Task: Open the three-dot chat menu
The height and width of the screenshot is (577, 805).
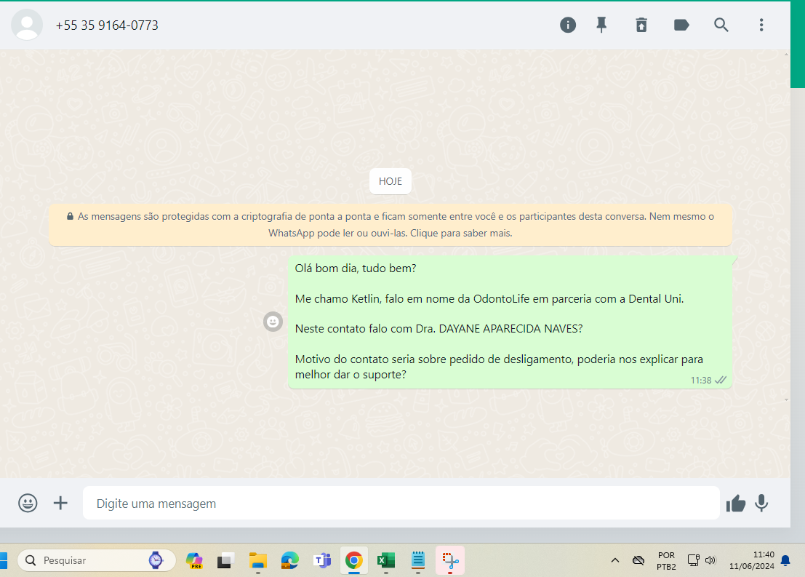Action: [x=761, y=25]
